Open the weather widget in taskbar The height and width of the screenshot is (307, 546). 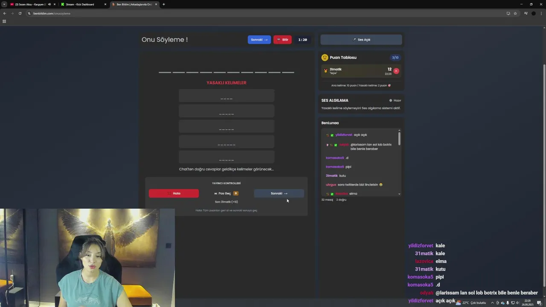(x=471, y=303)
